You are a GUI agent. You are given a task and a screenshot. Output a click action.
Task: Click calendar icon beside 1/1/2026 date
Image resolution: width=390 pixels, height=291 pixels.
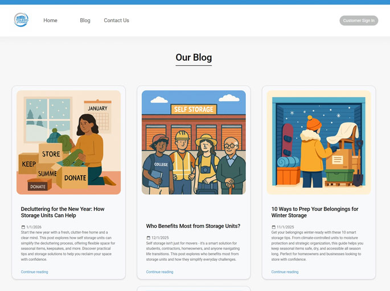23,227
